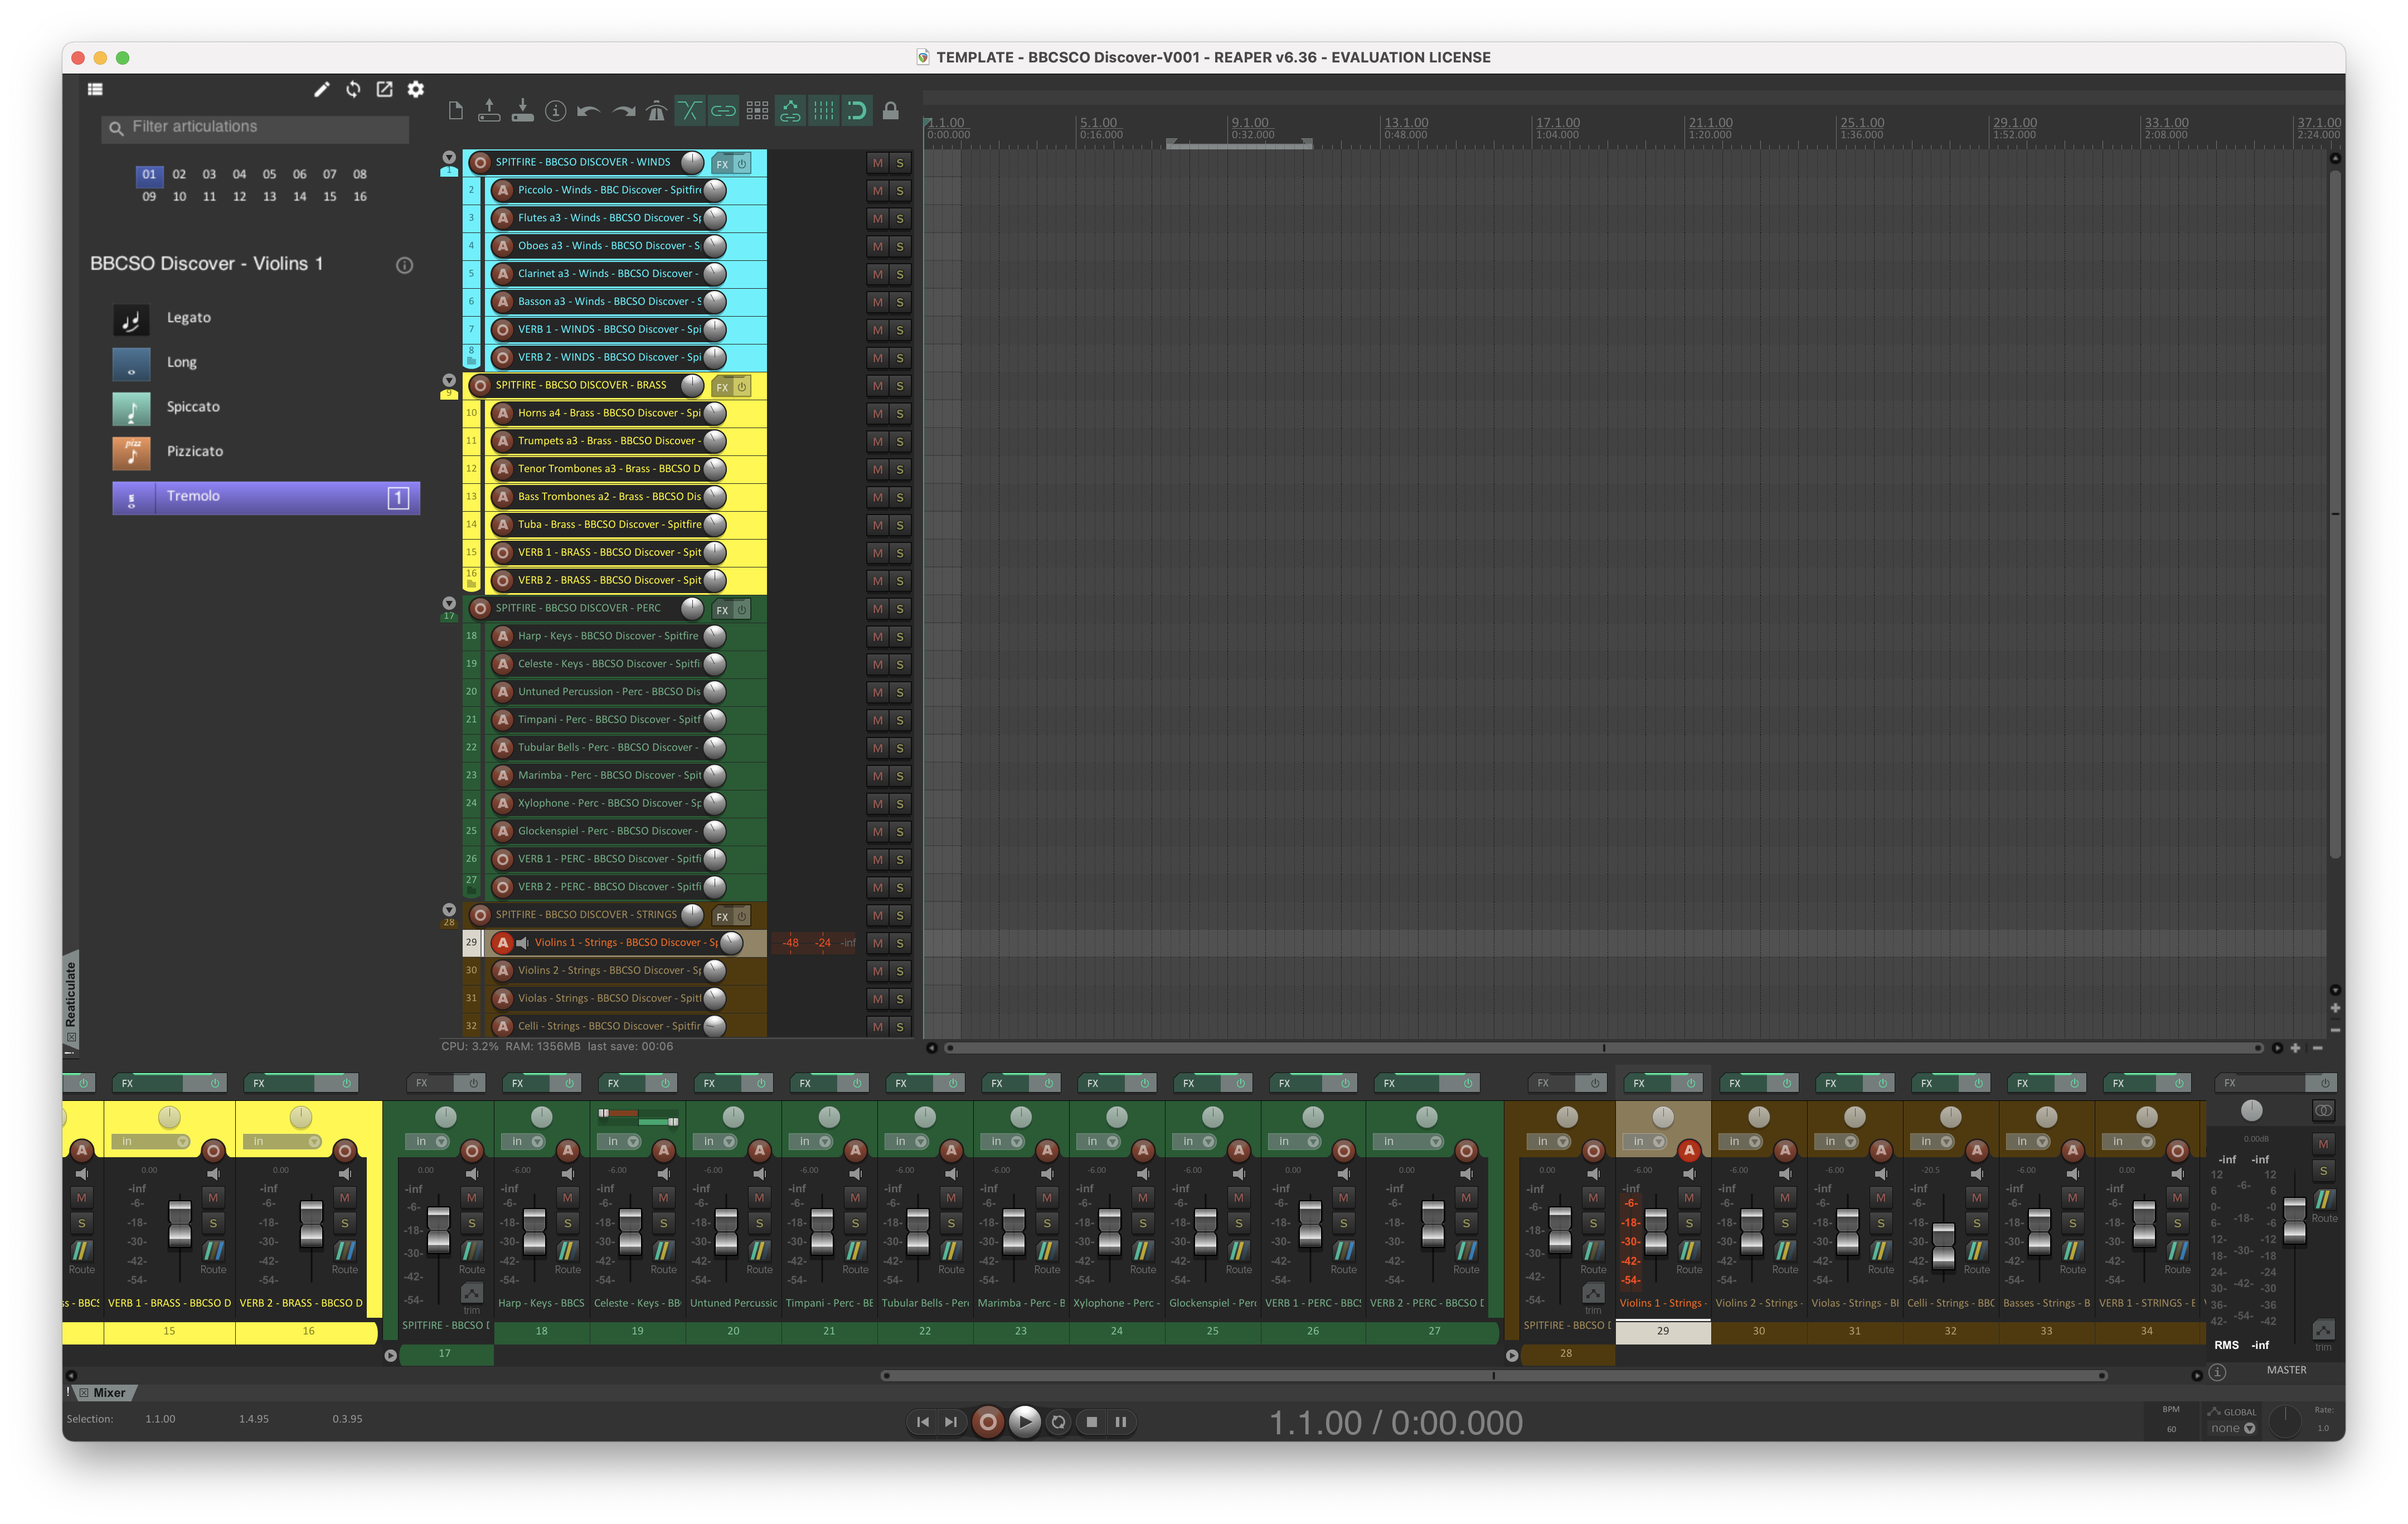Click the pencil edit icon in Reaticulate panel
This screenshot has height=1524, width=2408.
[x=322, y=89]
